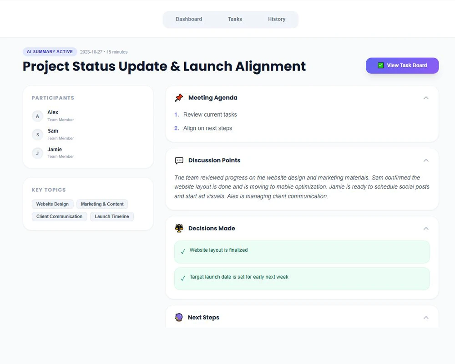
Task: Click the checkmark beside Target launch date decision
Action: point(183,278)
